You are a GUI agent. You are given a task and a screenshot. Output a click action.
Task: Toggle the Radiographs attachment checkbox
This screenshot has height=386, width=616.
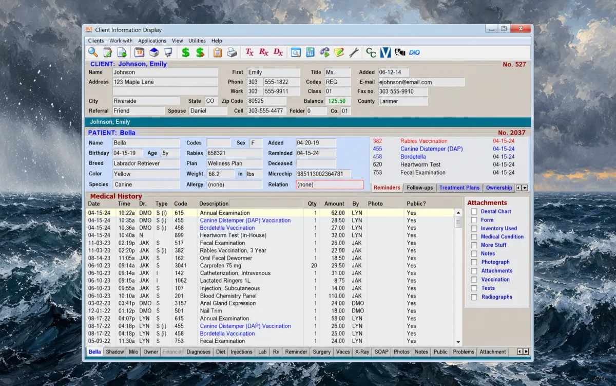pyautogui.click(x=474, y=297)
